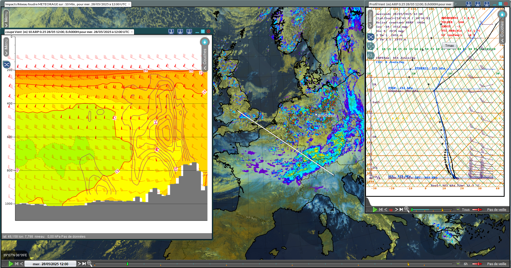Click the red slider beside Pas de veille

(x=477, y=264)
